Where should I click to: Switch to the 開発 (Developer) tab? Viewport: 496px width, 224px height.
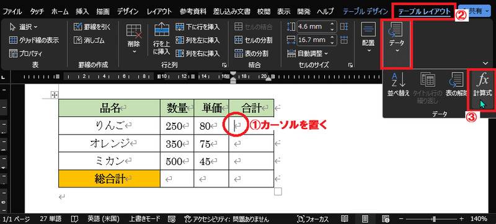pos(303,12)
